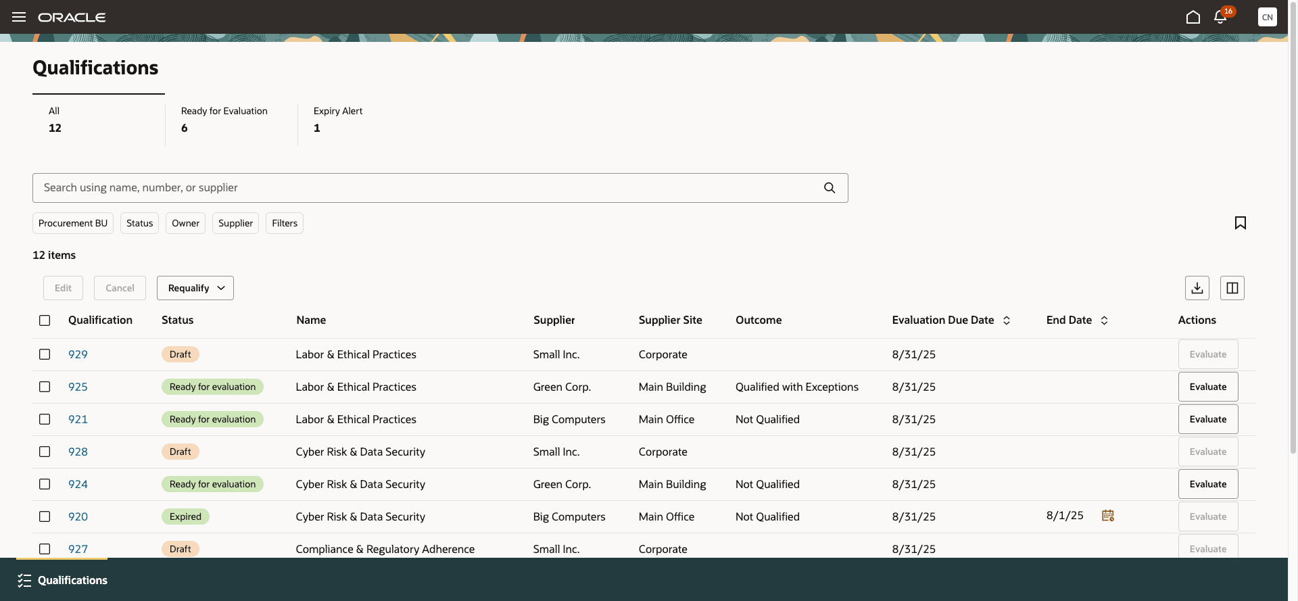Open qualification 925 link
This screenshot has height=601, width=1298.
[x=78, y=387]
